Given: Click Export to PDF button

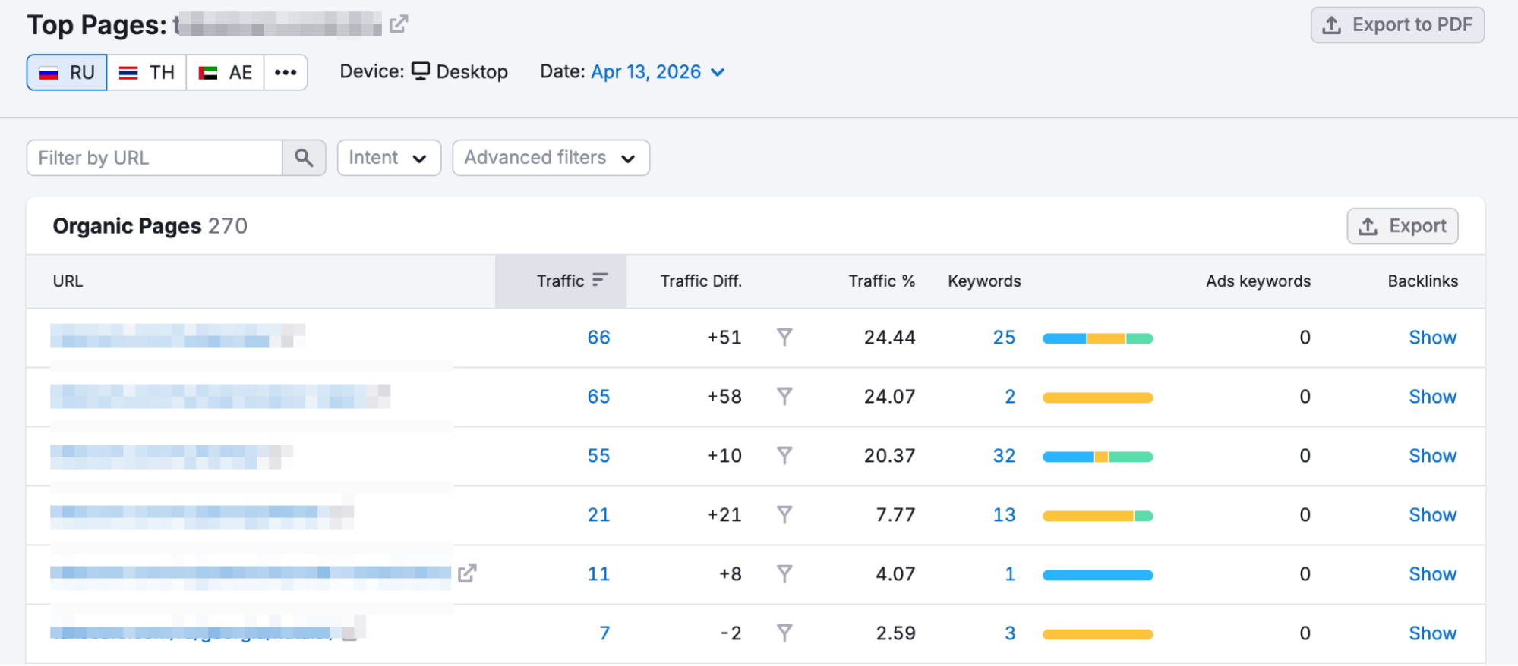Looking at the screenshot, I should [x=1397, y=25].
